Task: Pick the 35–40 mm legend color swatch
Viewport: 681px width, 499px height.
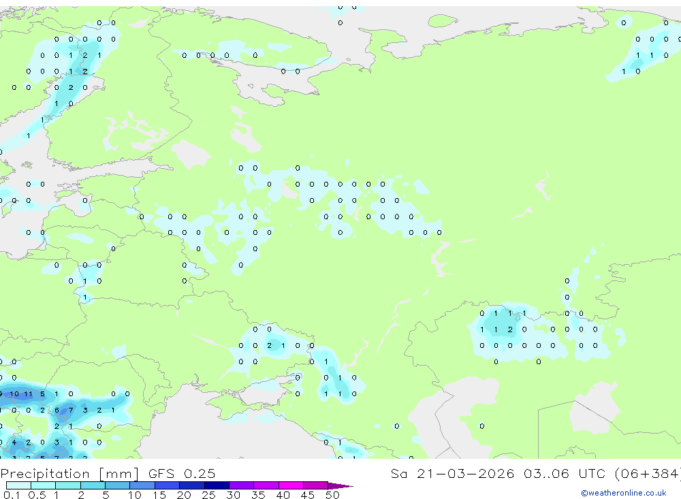Action: [266, 485]
